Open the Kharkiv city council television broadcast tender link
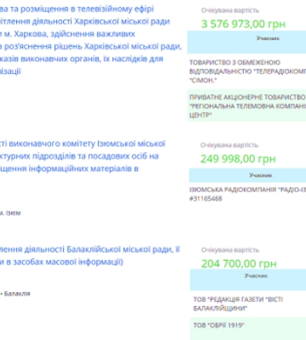Image resolution: width=306 pixels, height=340 pixels. pos(91,40)
